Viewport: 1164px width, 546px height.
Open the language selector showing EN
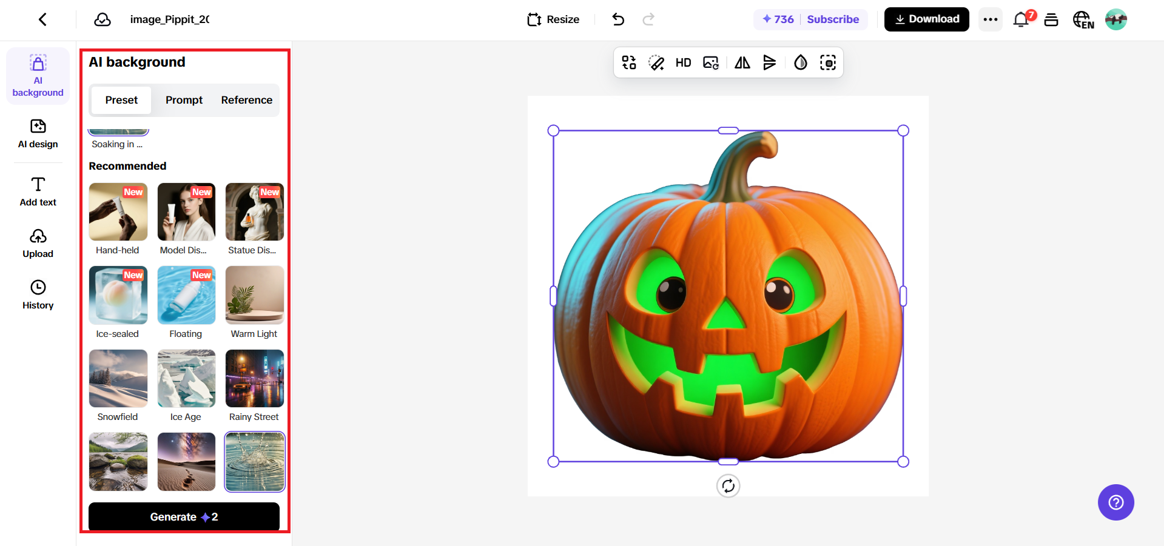(1083, 19)
